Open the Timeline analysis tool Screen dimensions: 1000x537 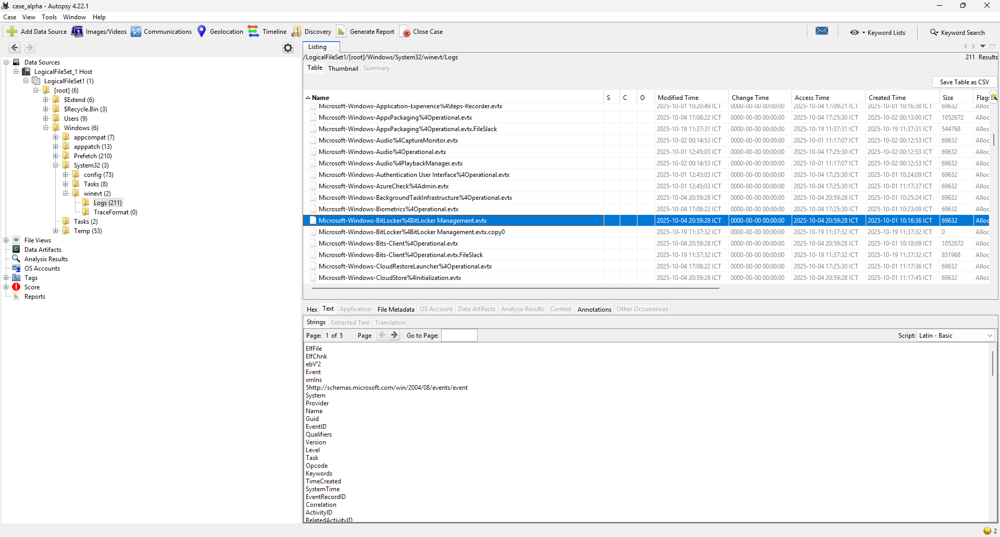pos(267,32)
